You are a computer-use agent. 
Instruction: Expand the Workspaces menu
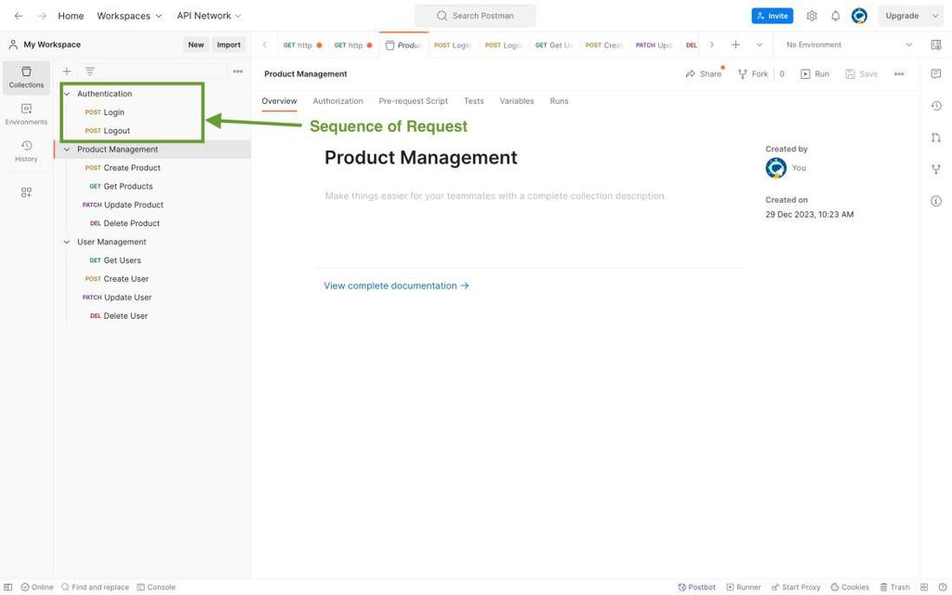129,16
